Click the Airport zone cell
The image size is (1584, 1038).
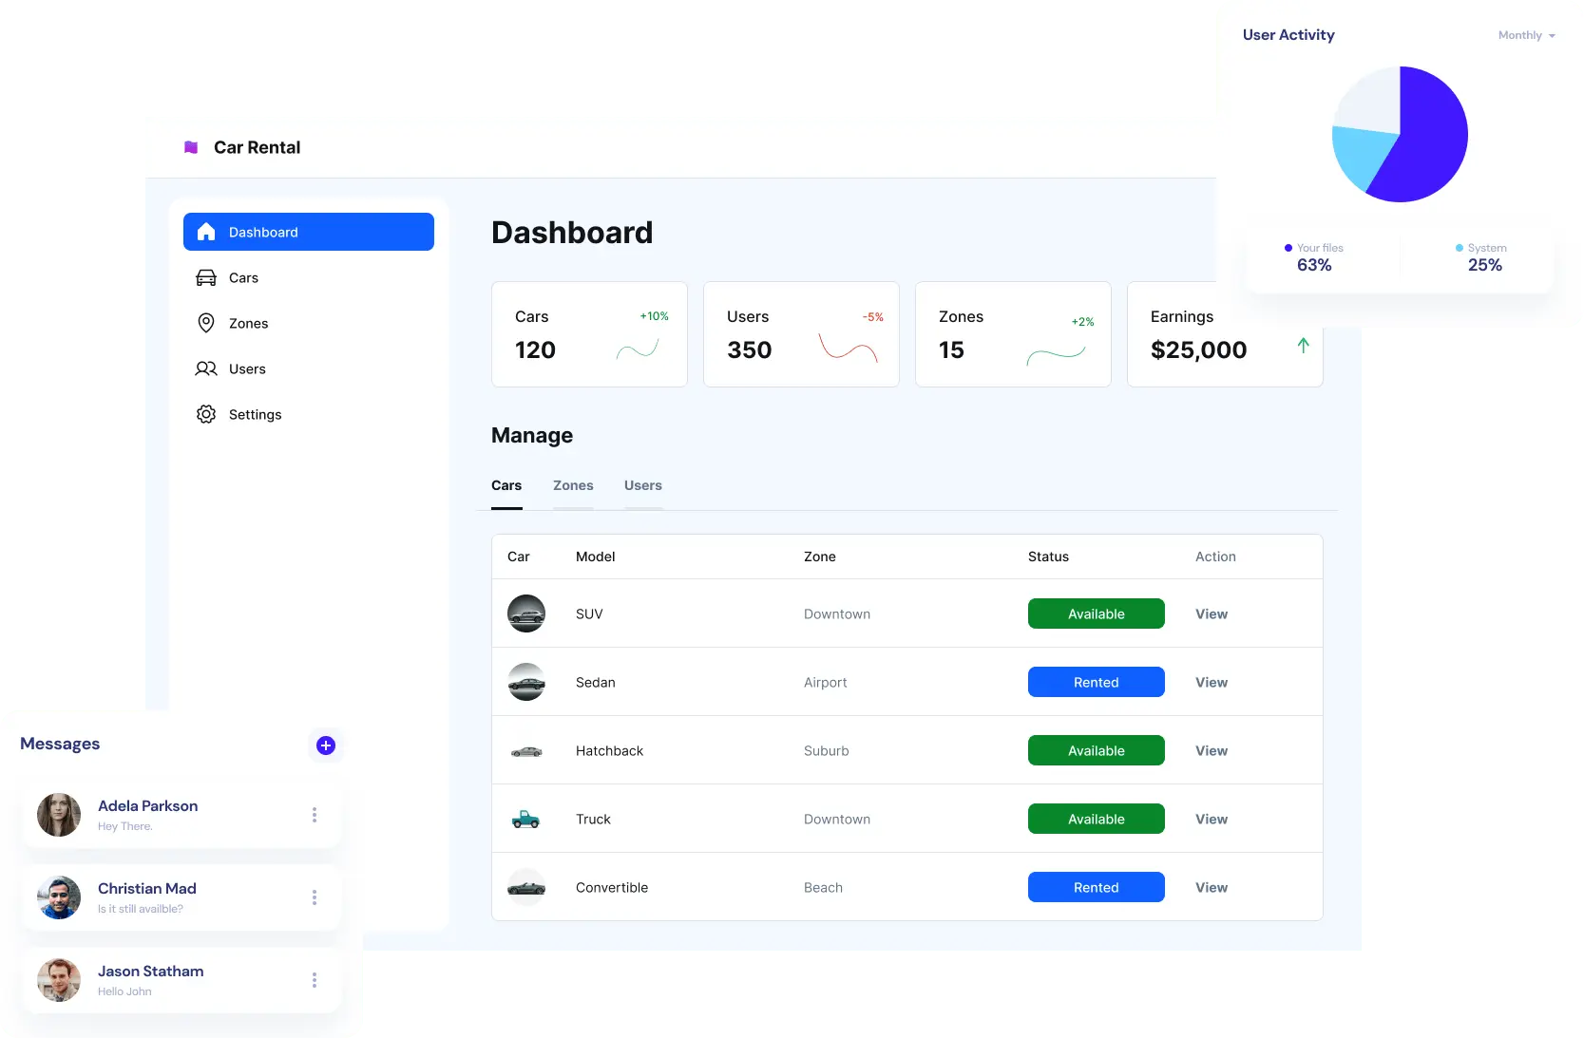(826, 682)
